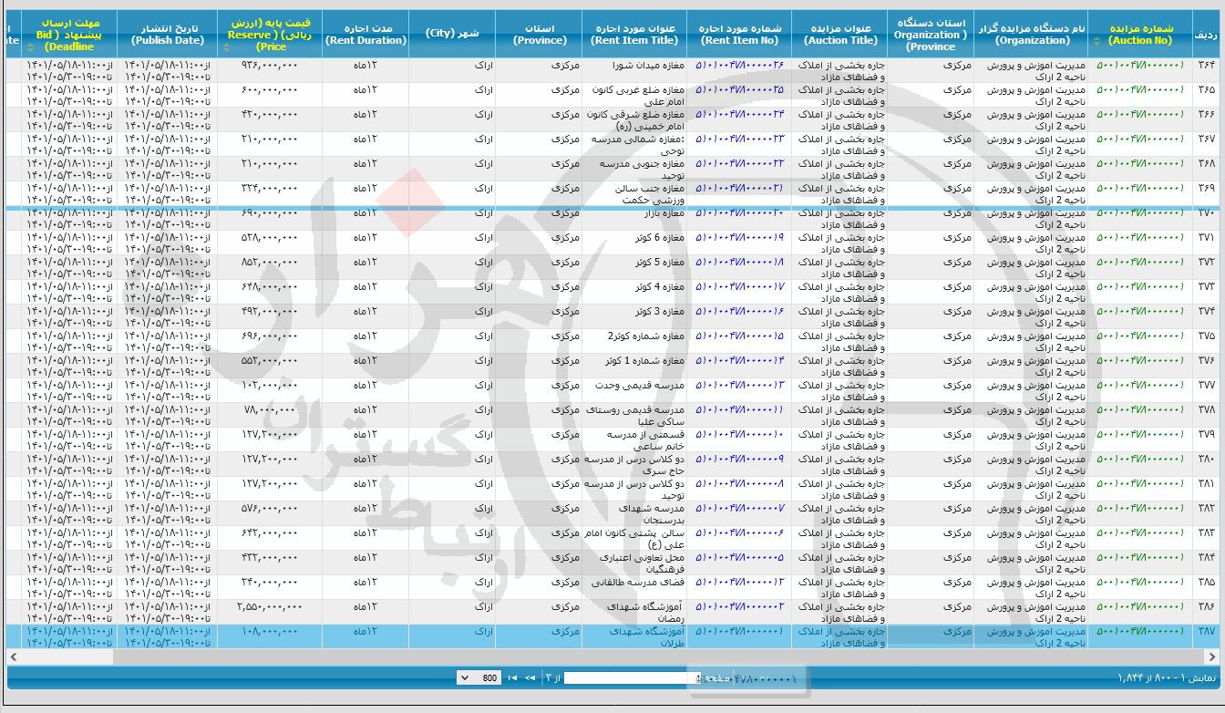Open the 800 rows-per-page dropdown
Screen dimensions: 1225x713
pyautogui.click(x=478, y=677)
